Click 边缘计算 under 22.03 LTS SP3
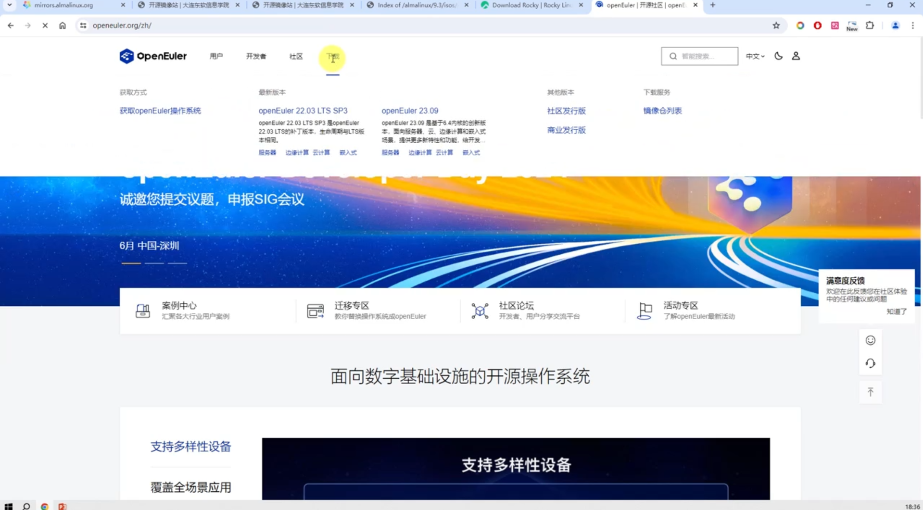 click(x=297, y=152)
